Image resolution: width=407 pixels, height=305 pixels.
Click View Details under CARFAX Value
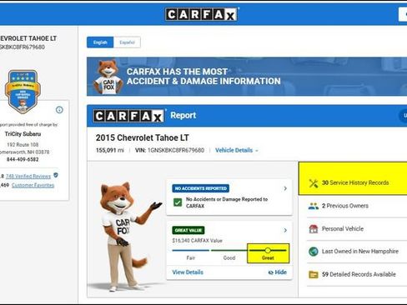point(188,272)
